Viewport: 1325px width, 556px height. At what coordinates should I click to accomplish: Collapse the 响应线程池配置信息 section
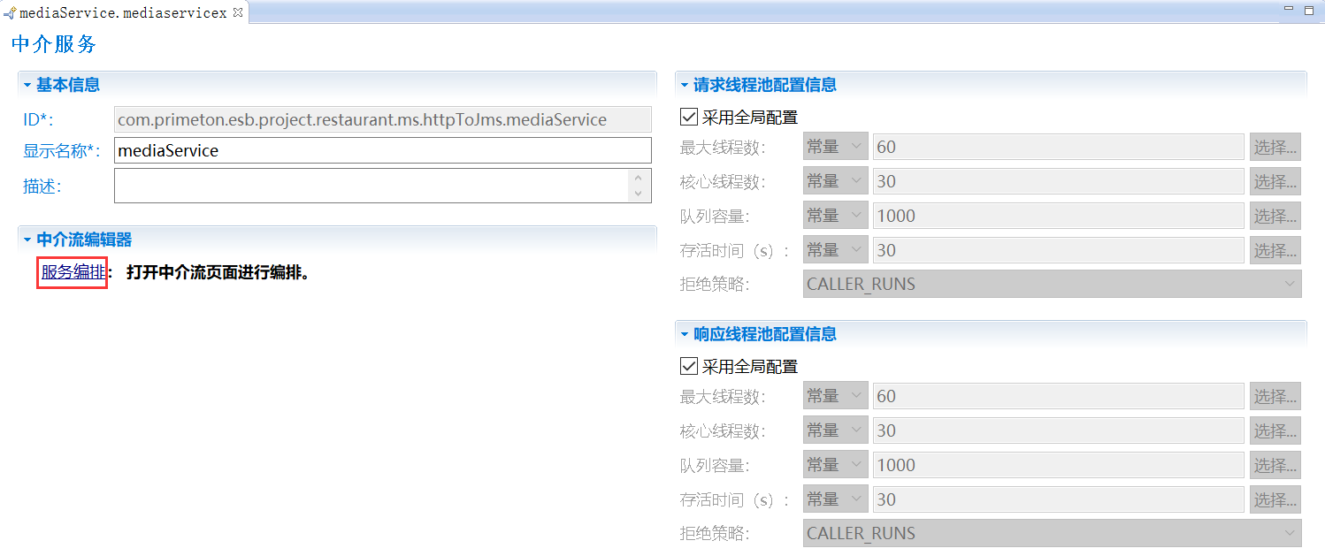coord(685,335)
